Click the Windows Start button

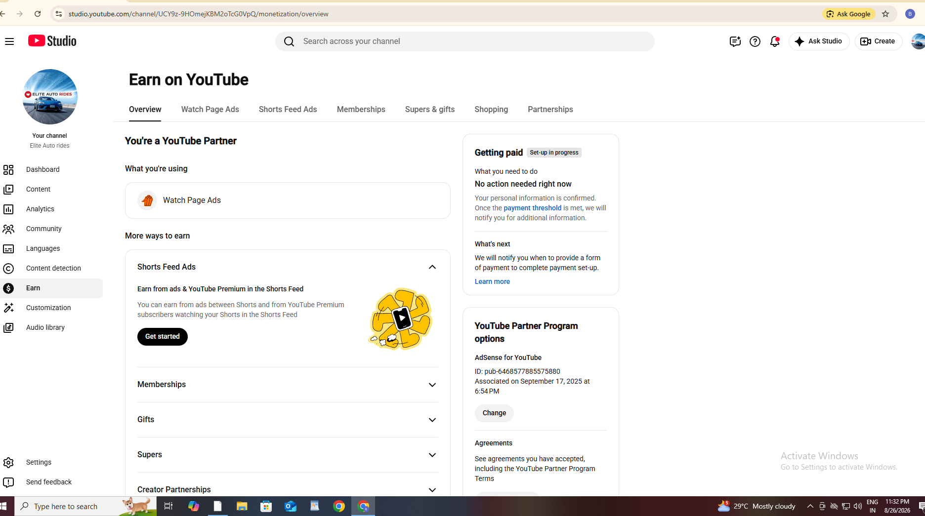click(x=4, y=506)
